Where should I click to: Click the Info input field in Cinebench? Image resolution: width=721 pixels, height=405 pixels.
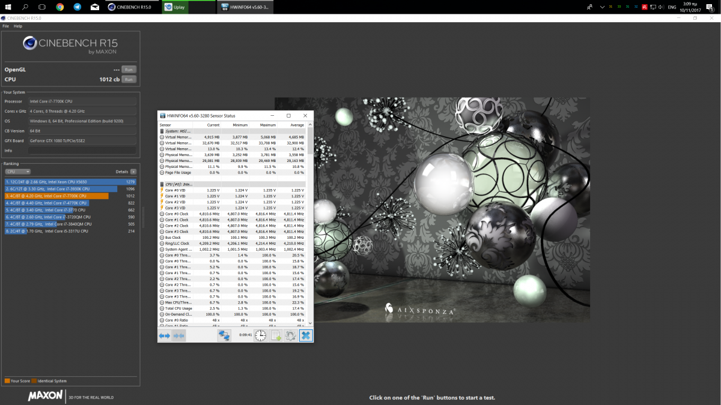click(83, 151)
